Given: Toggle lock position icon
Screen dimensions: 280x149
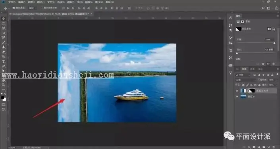Looking at the screenshot, I should click(x=251, y=85).
